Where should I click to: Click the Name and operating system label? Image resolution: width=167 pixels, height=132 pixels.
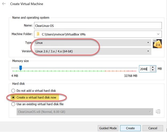tap(31, 18)
